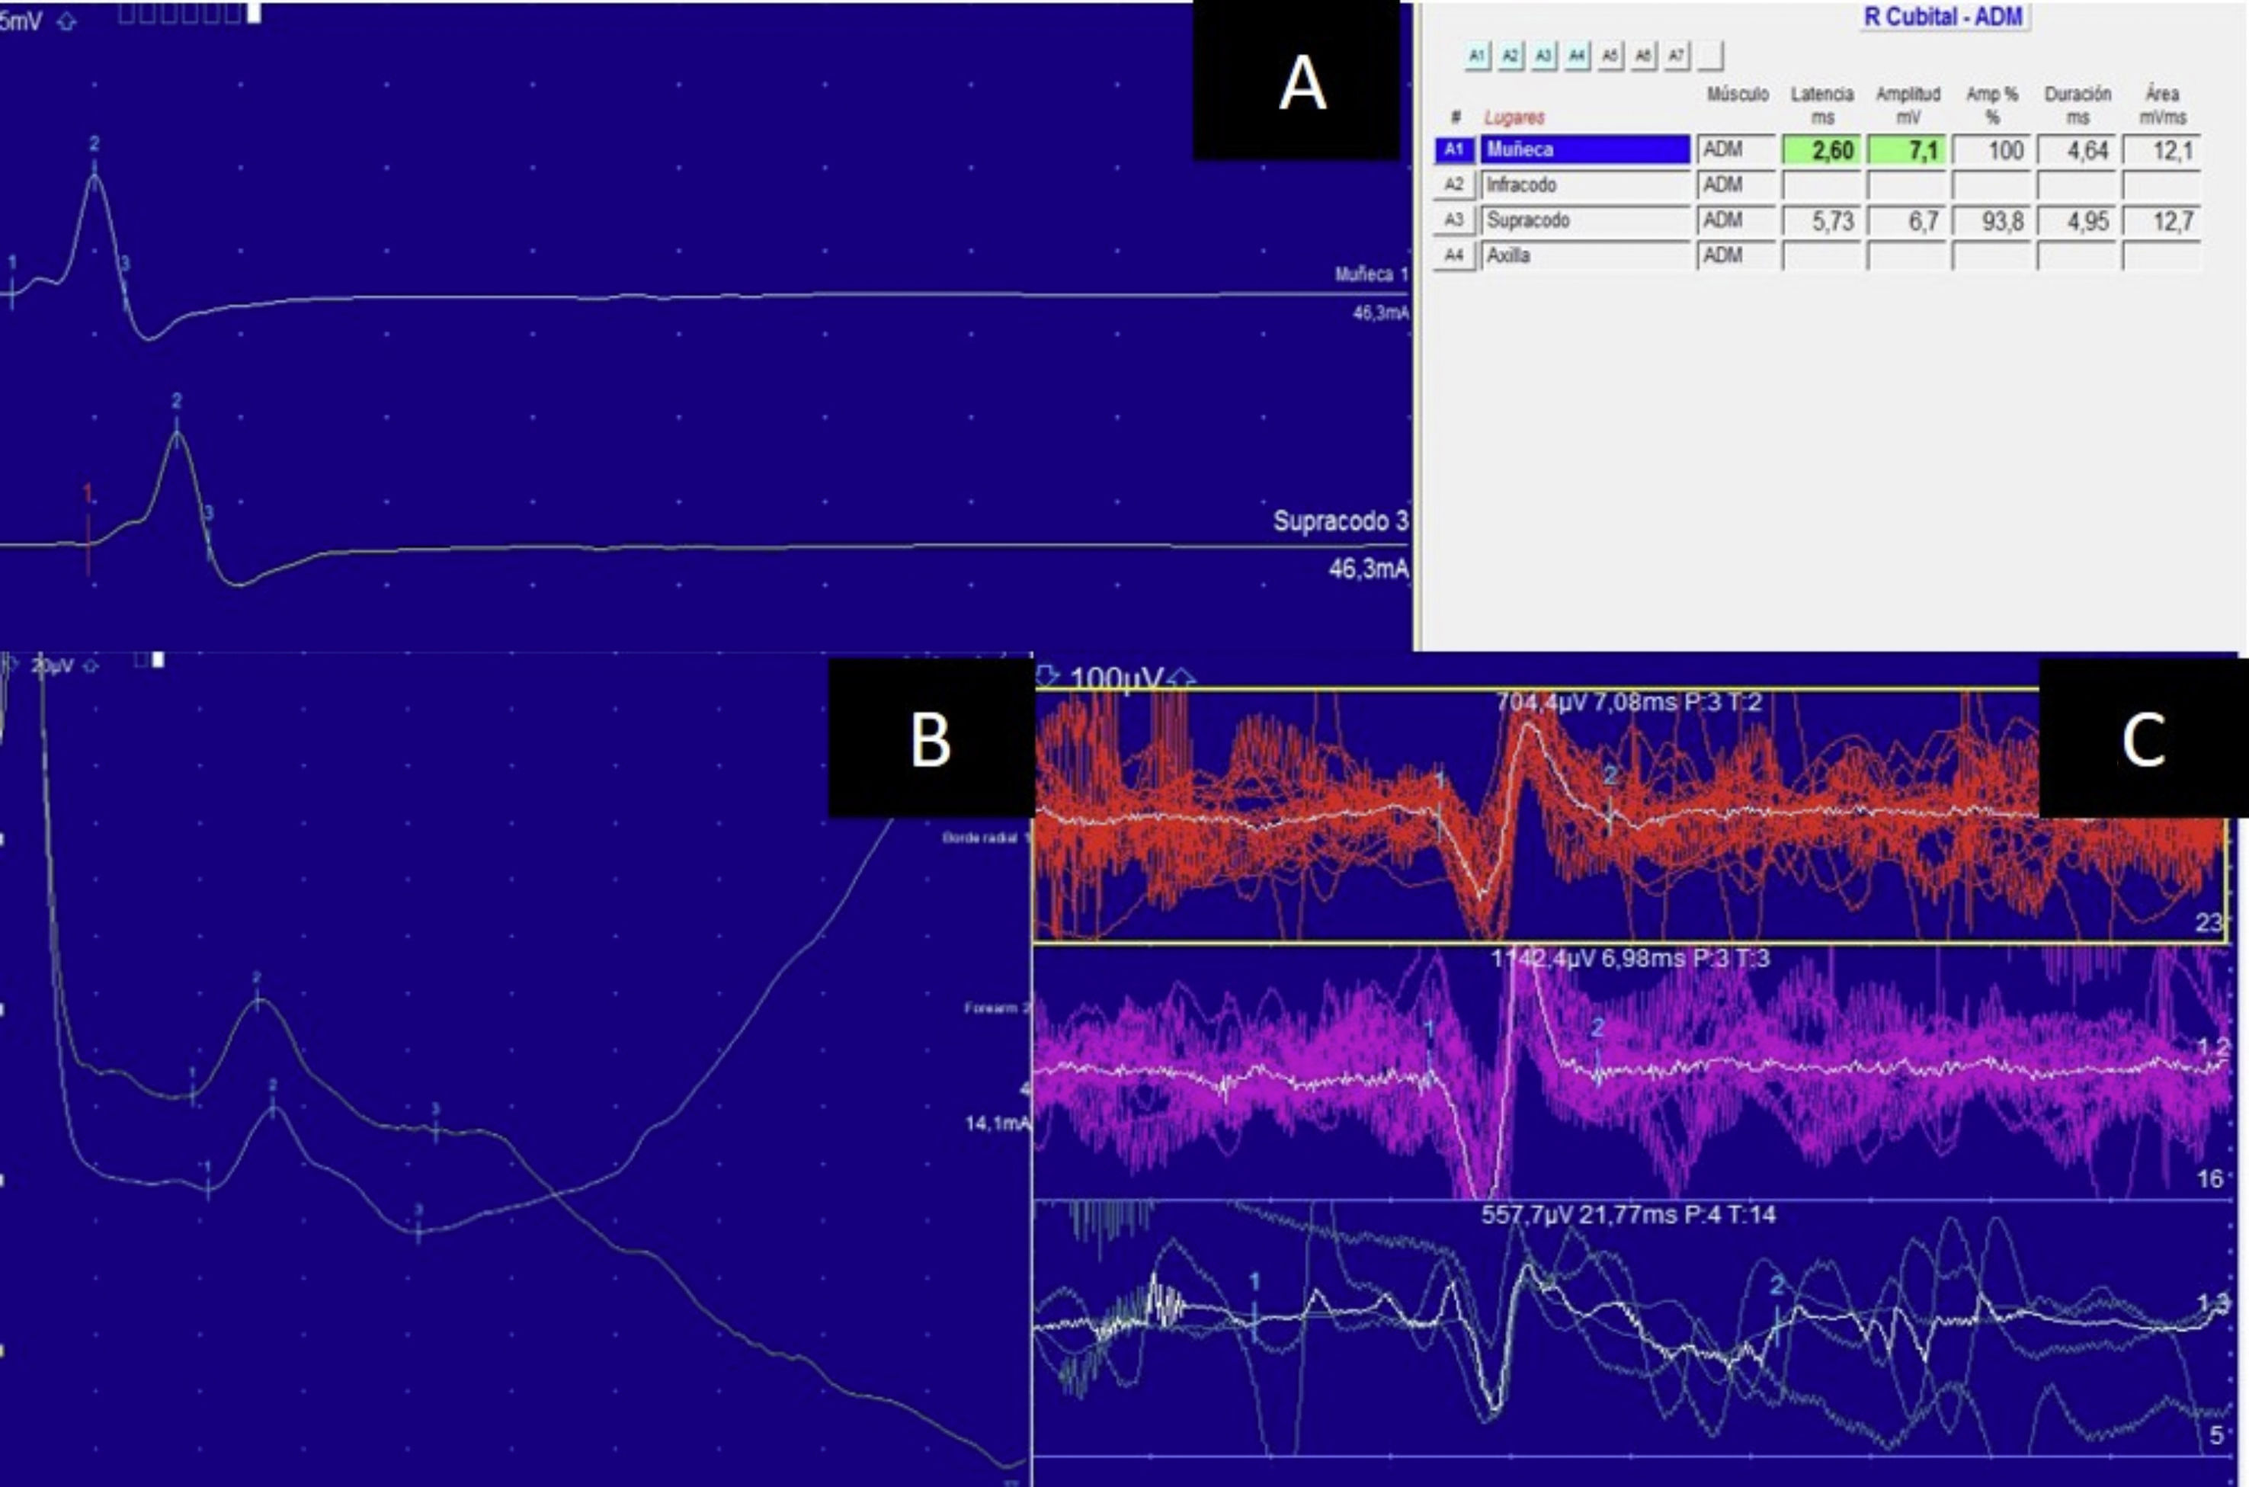The height and width of the screenshot is (1487, 2249).
Task: Click the A4 site toolbar button
Action: [1577, 56]
